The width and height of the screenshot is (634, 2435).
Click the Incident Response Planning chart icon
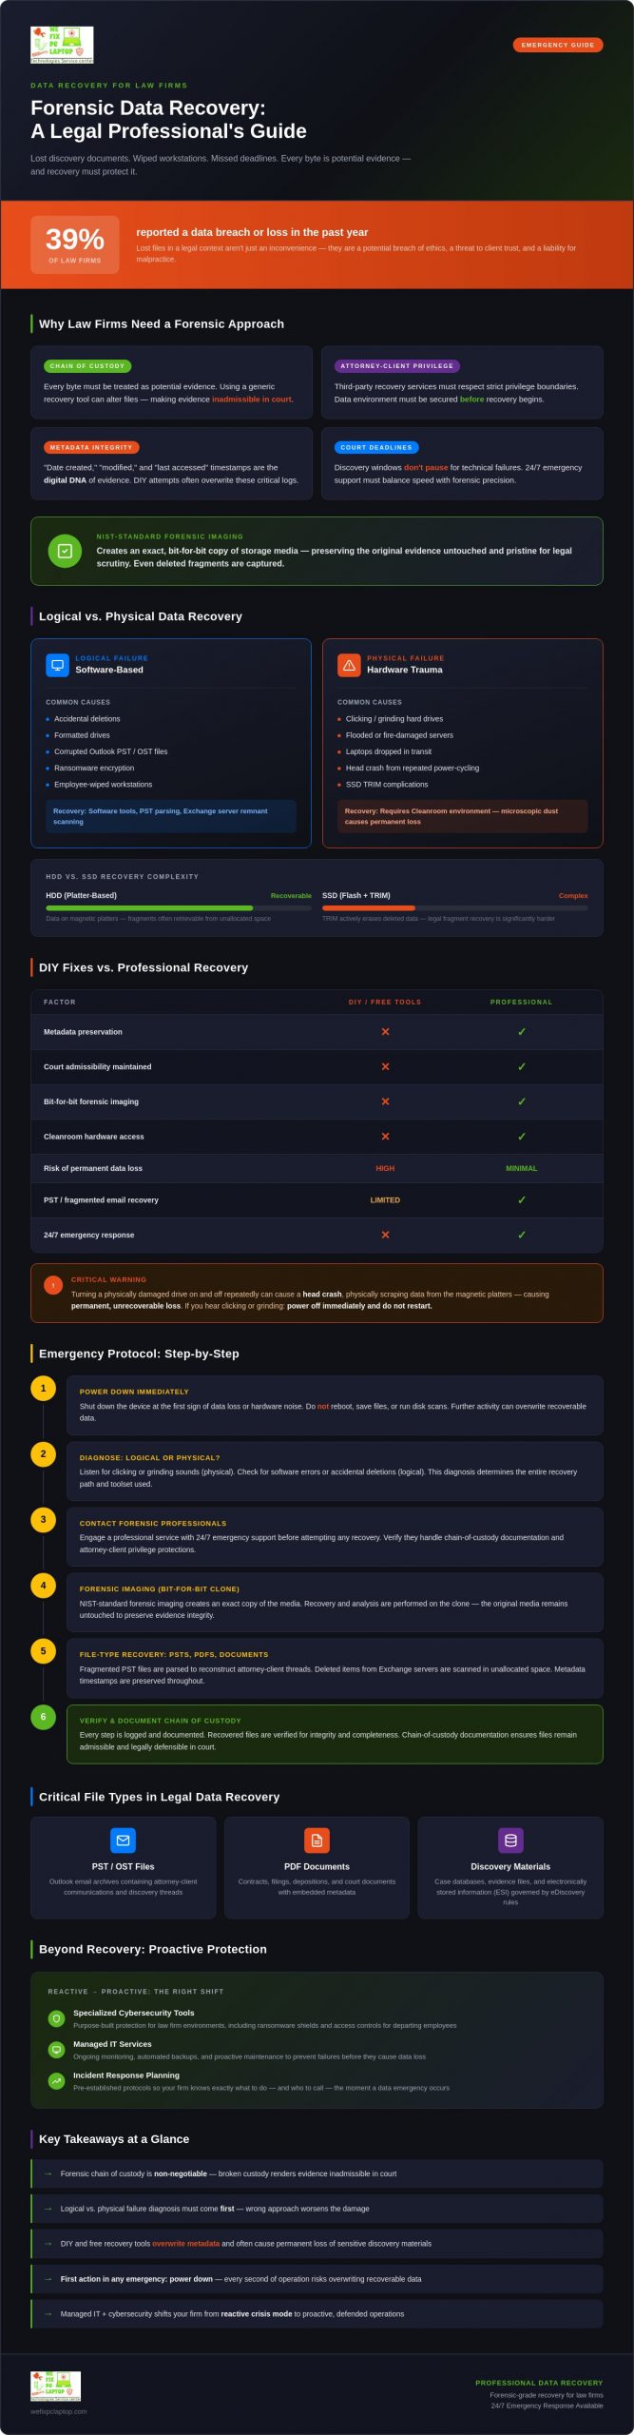point(56,2081)
